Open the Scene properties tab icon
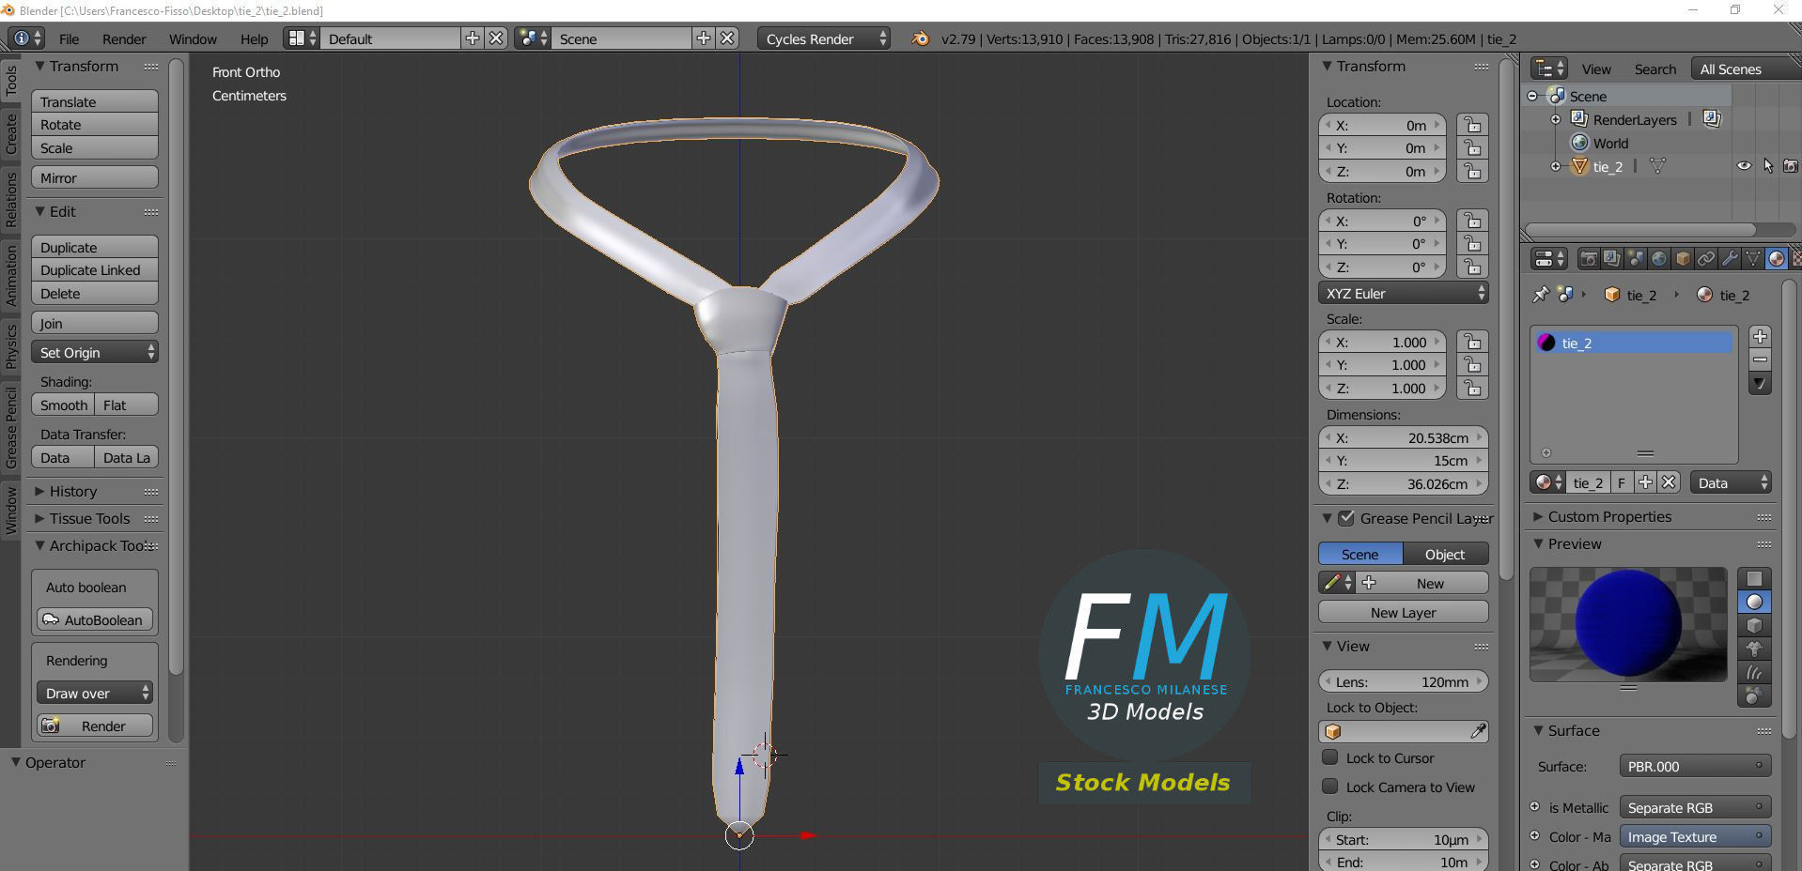This screenshot has width=1802, height=871. [x=1636, y=259]
